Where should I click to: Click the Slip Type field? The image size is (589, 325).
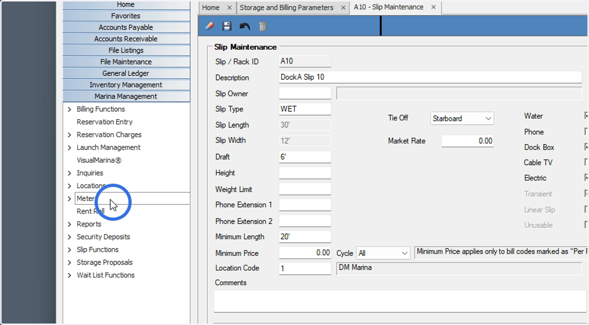coord(305,109)
